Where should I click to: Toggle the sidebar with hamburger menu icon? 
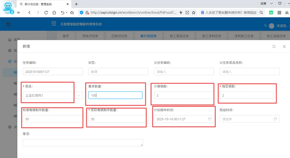tap(54, 24)
